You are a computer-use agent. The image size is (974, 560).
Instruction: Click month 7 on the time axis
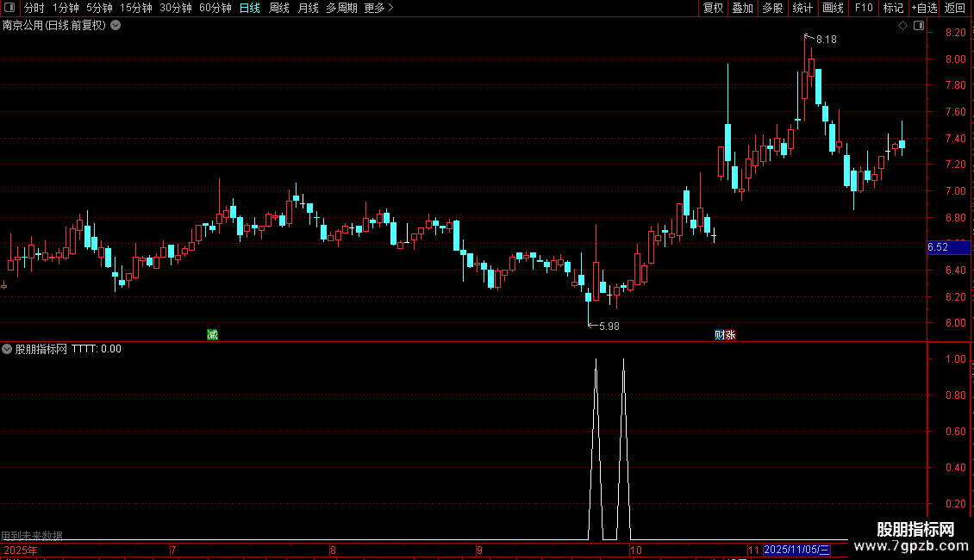click(173, 550)
